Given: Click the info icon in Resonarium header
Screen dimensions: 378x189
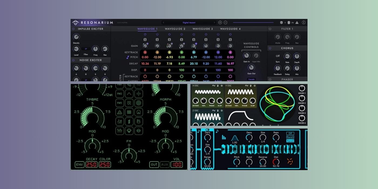Looking at the screenshot, I should (x=303, y=23).
